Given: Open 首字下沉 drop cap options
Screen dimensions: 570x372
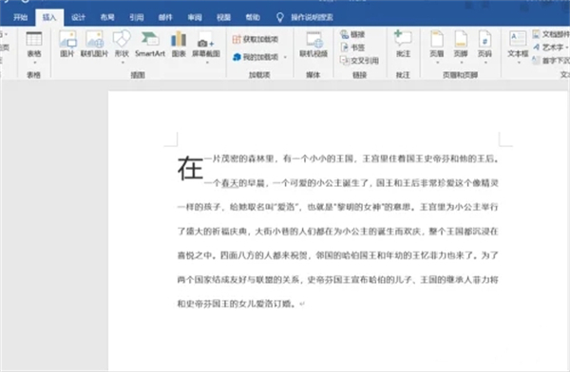Looking at the screenshot, I should 551,61.
